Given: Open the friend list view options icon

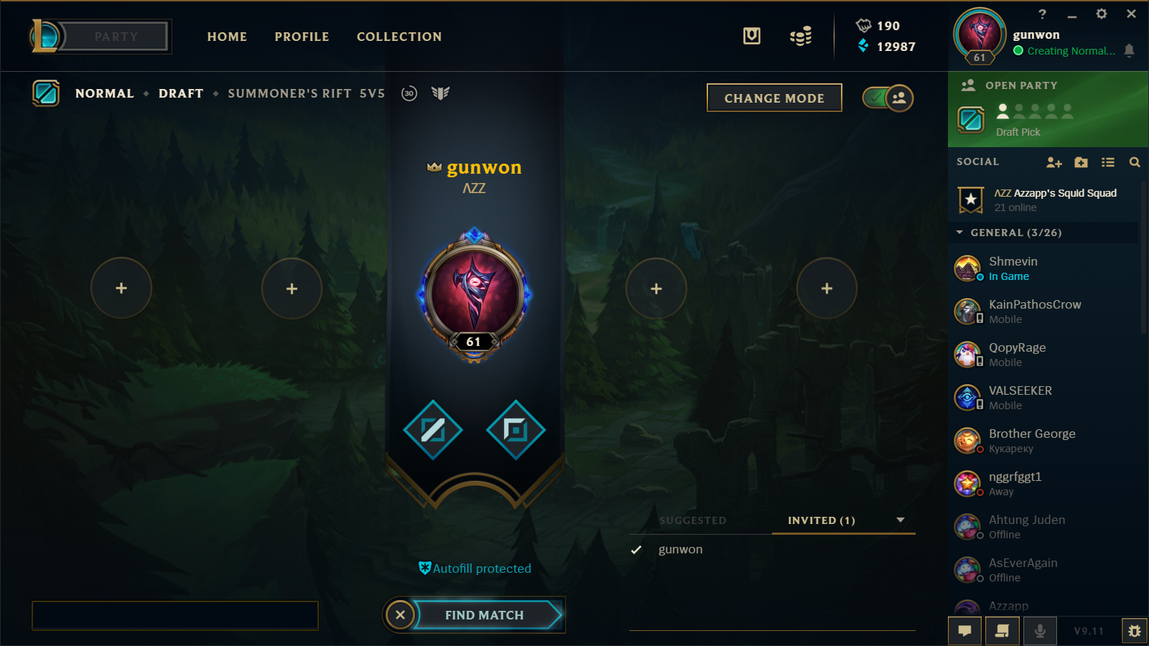Looking at the screenshot, I should (x=1108, y=162).
